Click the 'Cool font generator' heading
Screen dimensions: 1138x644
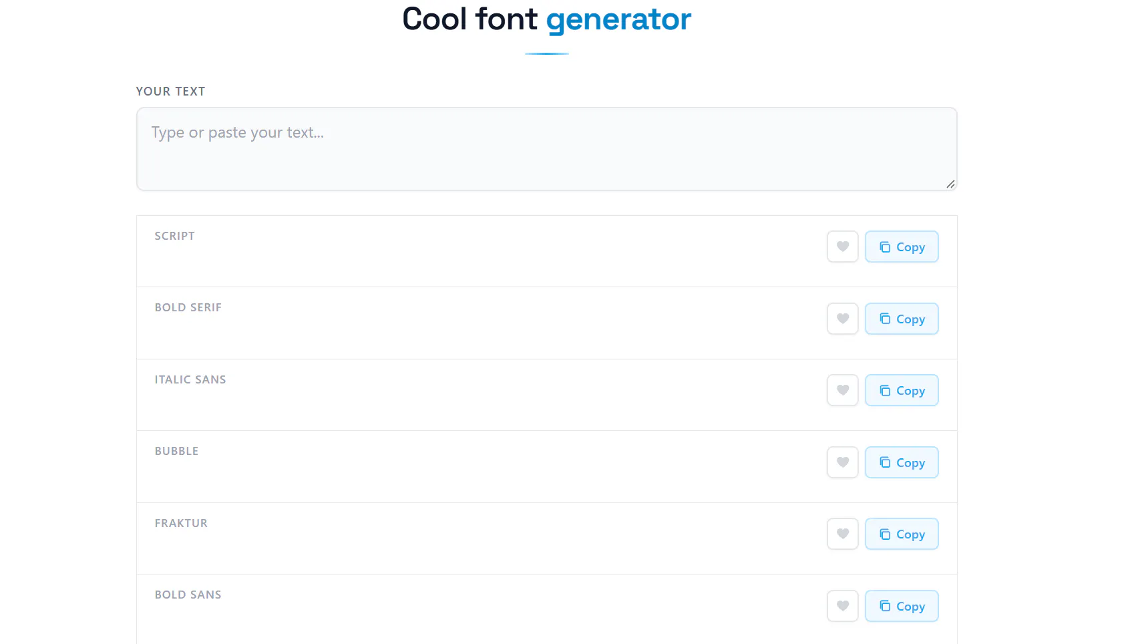[546, 19]
